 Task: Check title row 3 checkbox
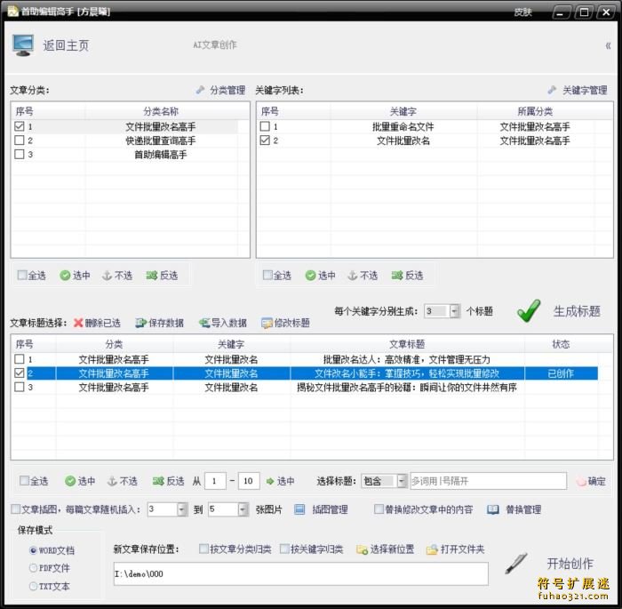click(19, 387)
